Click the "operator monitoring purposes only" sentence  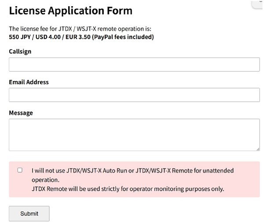128,189
